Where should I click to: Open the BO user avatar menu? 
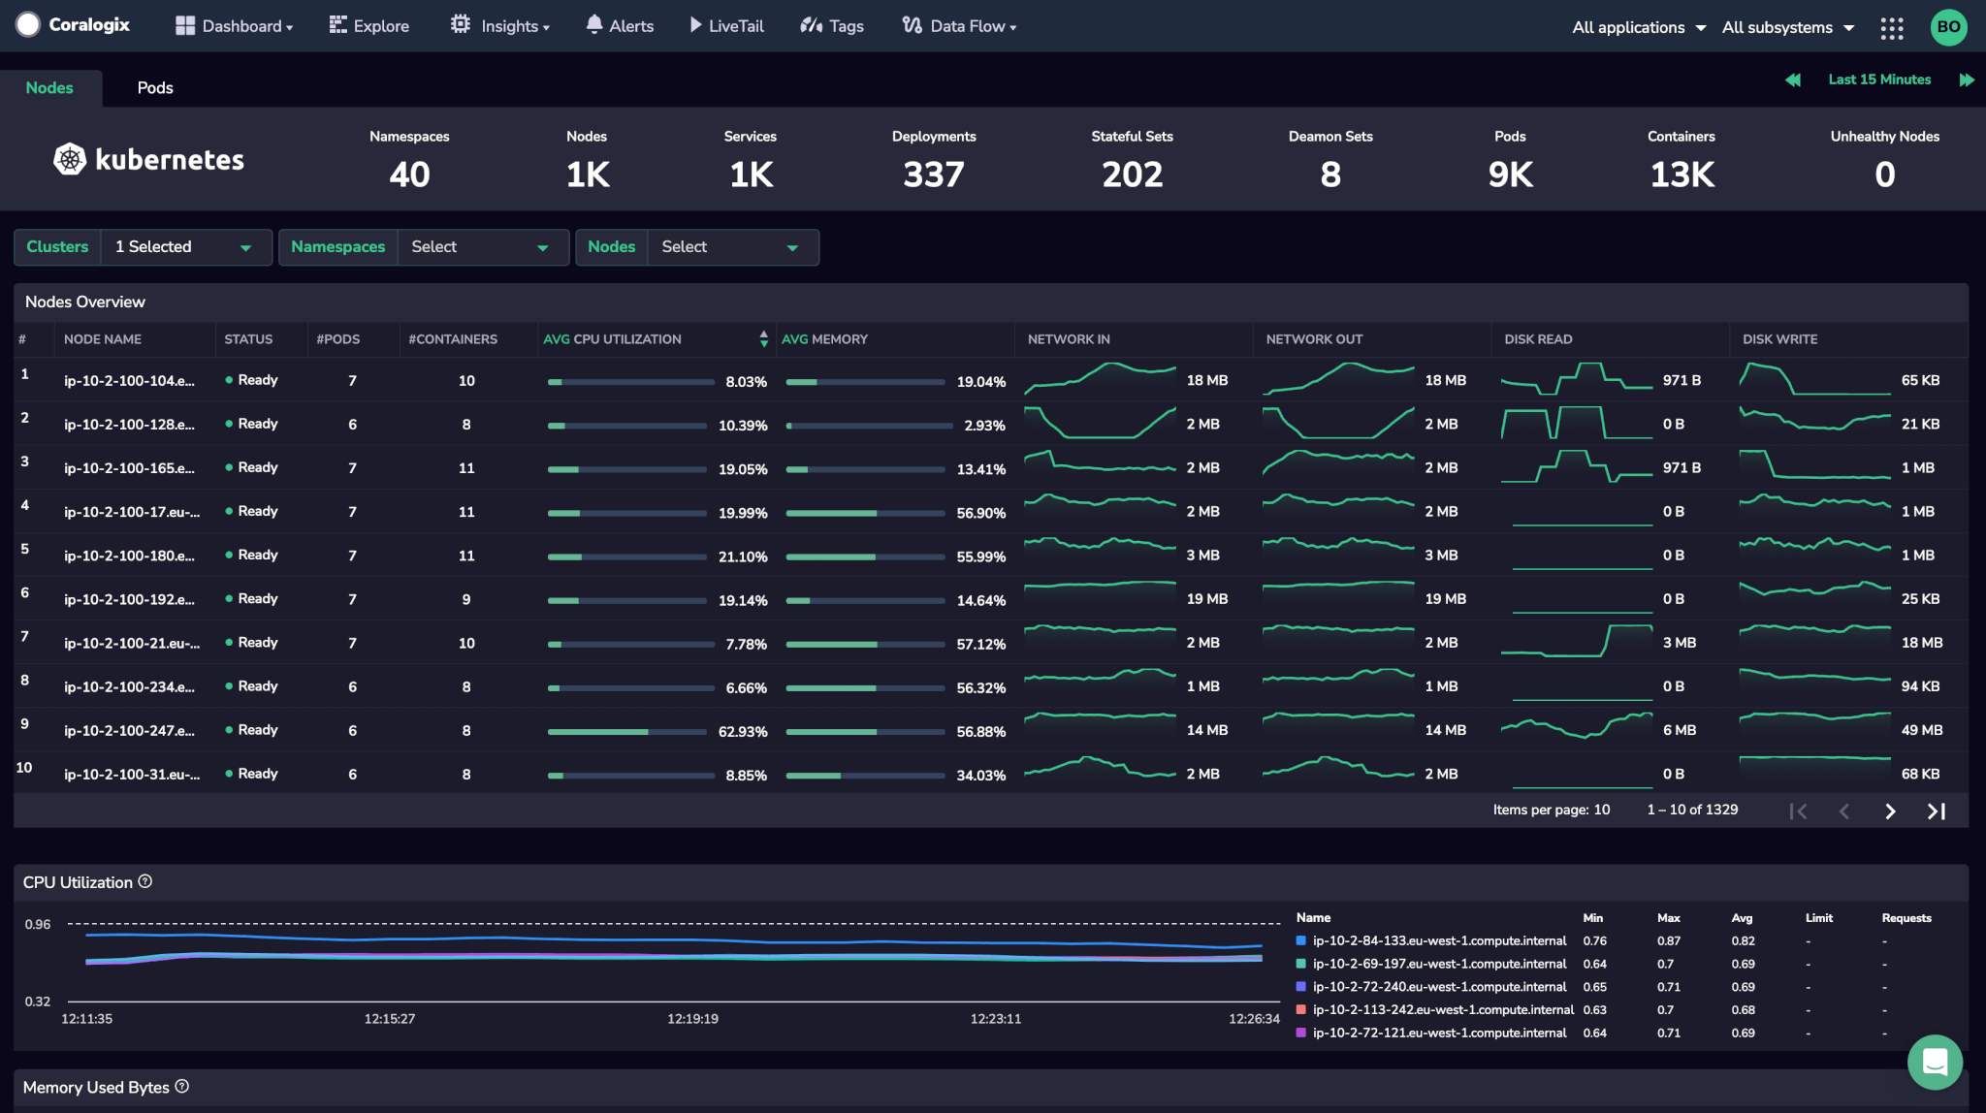1948,27
